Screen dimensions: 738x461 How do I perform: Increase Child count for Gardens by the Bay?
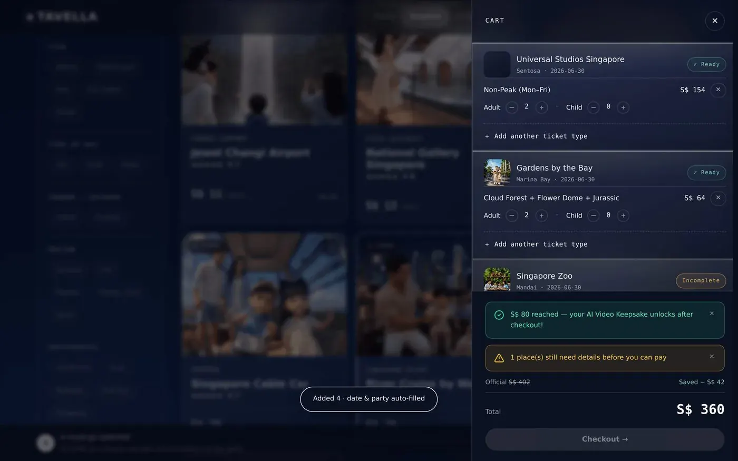click(623, 215)
